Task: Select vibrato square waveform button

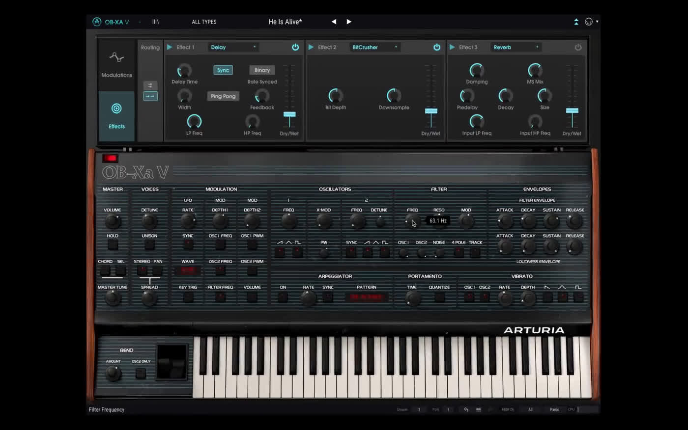Action: click(578, 296)
